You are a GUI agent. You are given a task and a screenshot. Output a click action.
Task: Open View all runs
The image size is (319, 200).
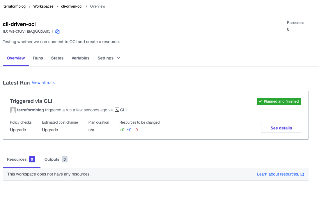point(43,83)
